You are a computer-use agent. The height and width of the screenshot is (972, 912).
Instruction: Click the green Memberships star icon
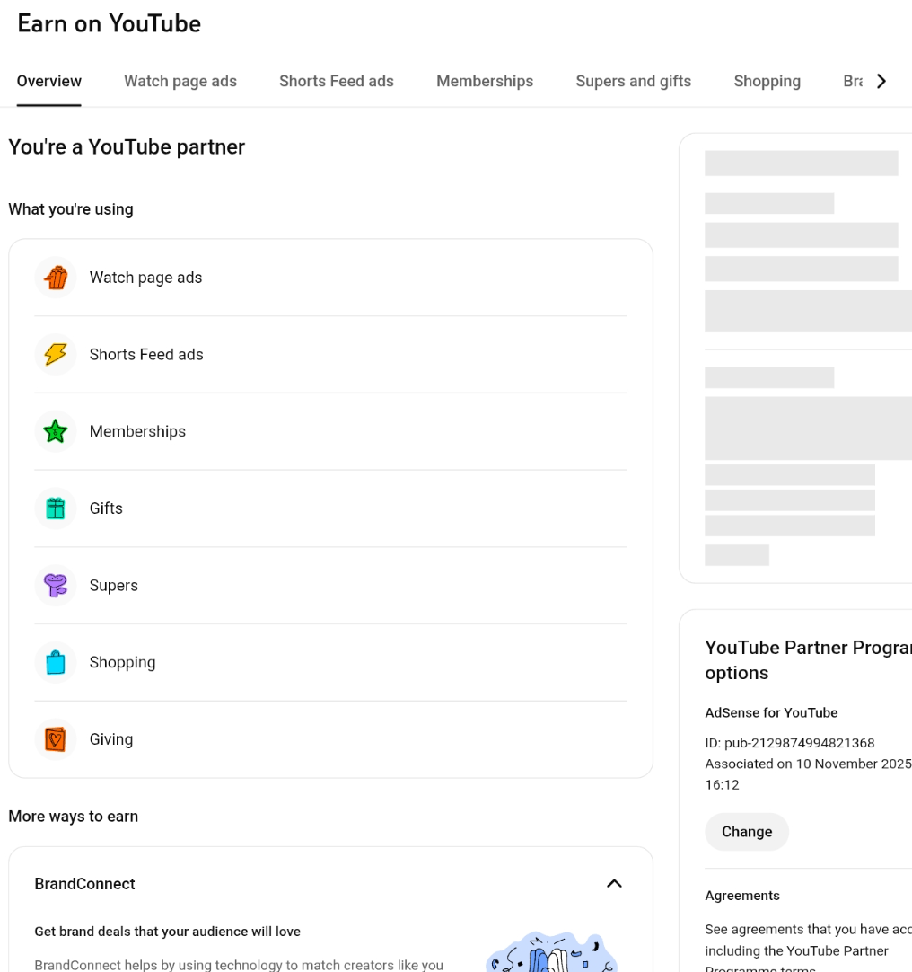(x=56, y=432)
